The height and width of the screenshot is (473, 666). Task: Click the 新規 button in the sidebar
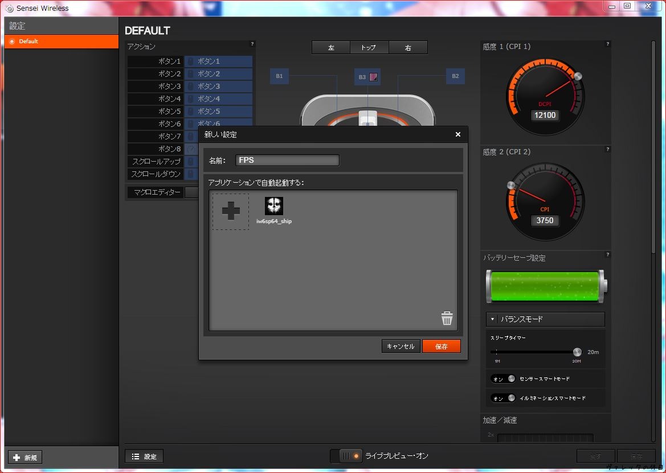25,457
